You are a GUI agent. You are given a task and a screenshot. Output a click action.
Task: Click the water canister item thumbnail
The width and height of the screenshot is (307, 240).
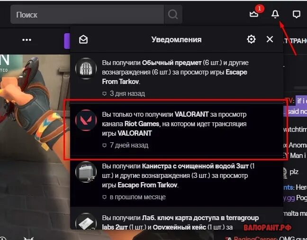[86, 172]
